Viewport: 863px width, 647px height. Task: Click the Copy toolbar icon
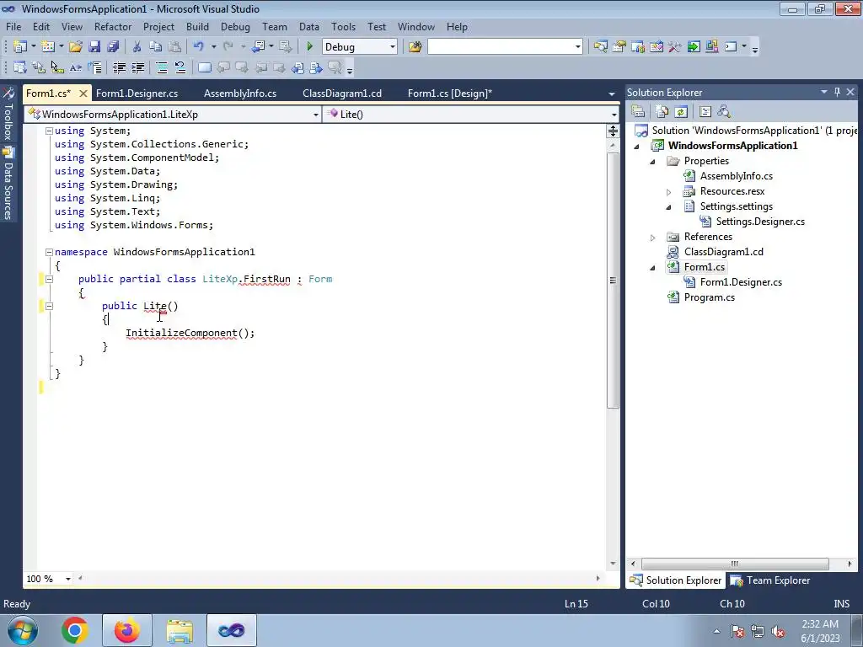pos(156,47)
